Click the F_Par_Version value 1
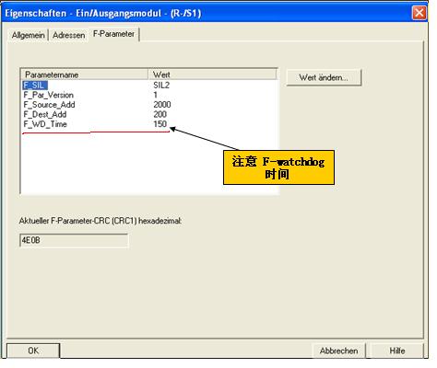Image resolution: width=437 pixels, height=368 pixels. [155, 95]
